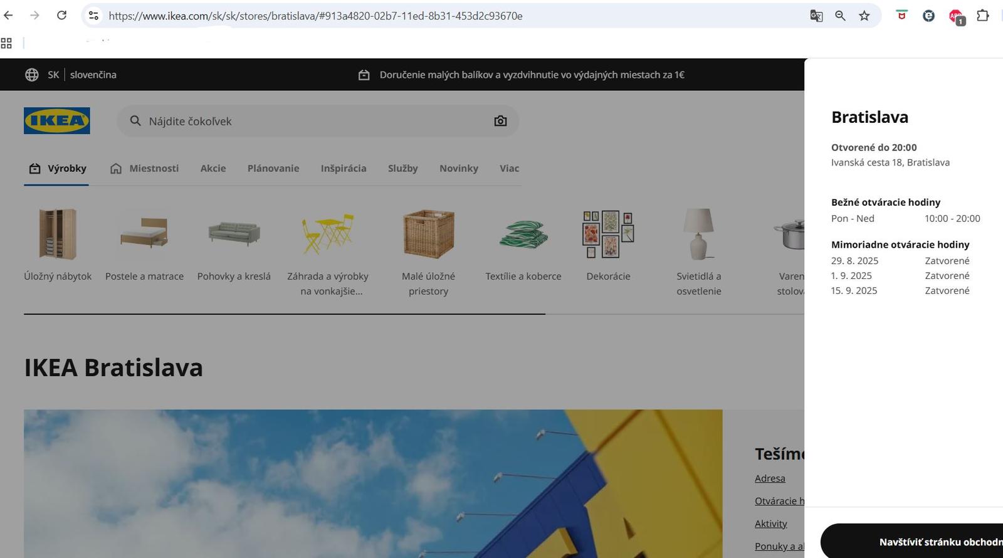Screen dimensions: 1003x558
Task: Click the browser reload button
Action: click(61, 16)
